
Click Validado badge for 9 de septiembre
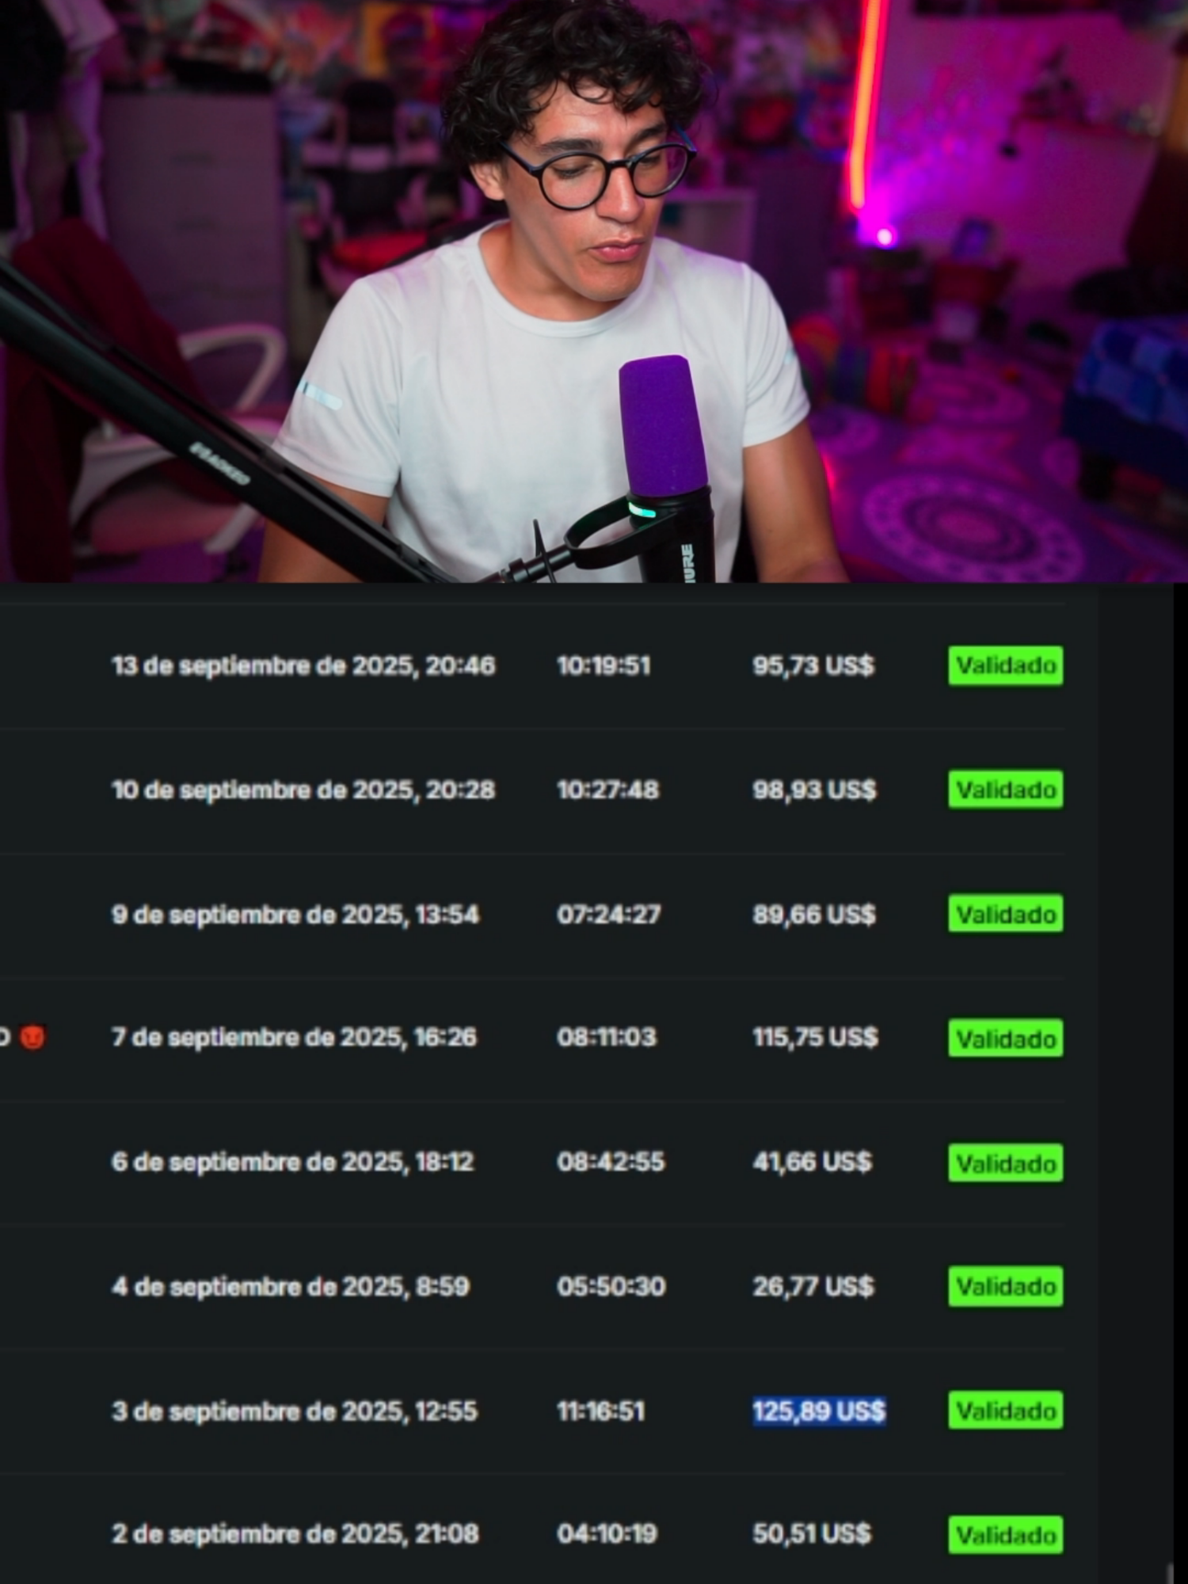click(1005, 914)
